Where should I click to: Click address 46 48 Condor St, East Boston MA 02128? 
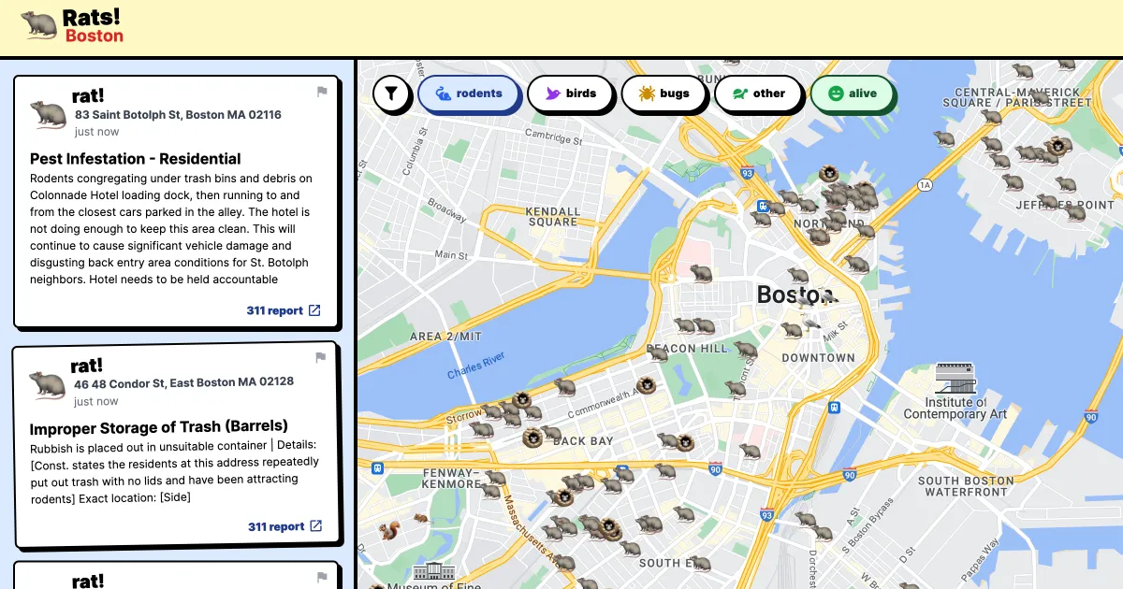(x=184, y=382)
